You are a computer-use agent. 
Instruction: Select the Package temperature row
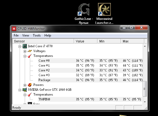[90, 80]
